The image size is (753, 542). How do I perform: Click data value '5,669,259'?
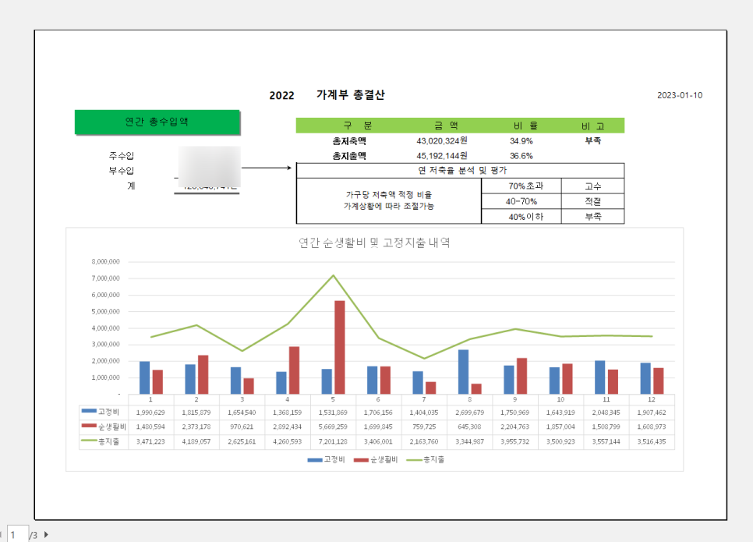(x=333, y=427)
